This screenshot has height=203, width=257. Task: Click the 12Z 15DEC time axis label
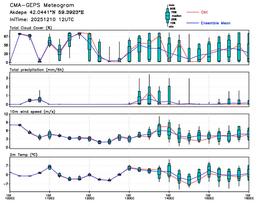pyautogui.click(x=210, y=197)
